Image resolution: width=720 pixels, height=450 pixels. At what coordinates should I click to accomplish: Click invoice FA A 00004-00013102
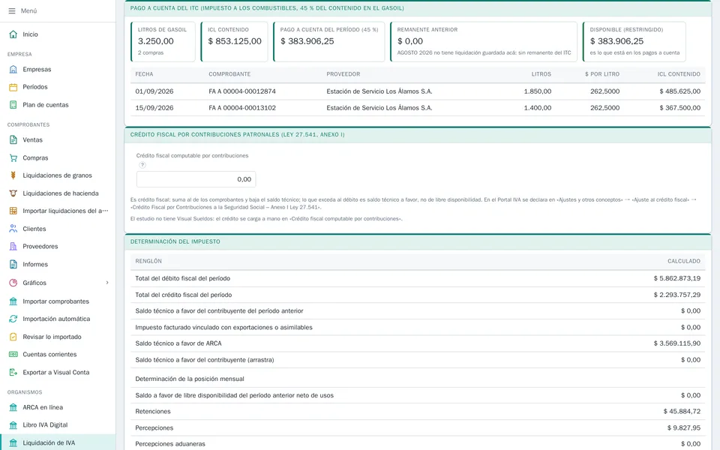[242, 108]
